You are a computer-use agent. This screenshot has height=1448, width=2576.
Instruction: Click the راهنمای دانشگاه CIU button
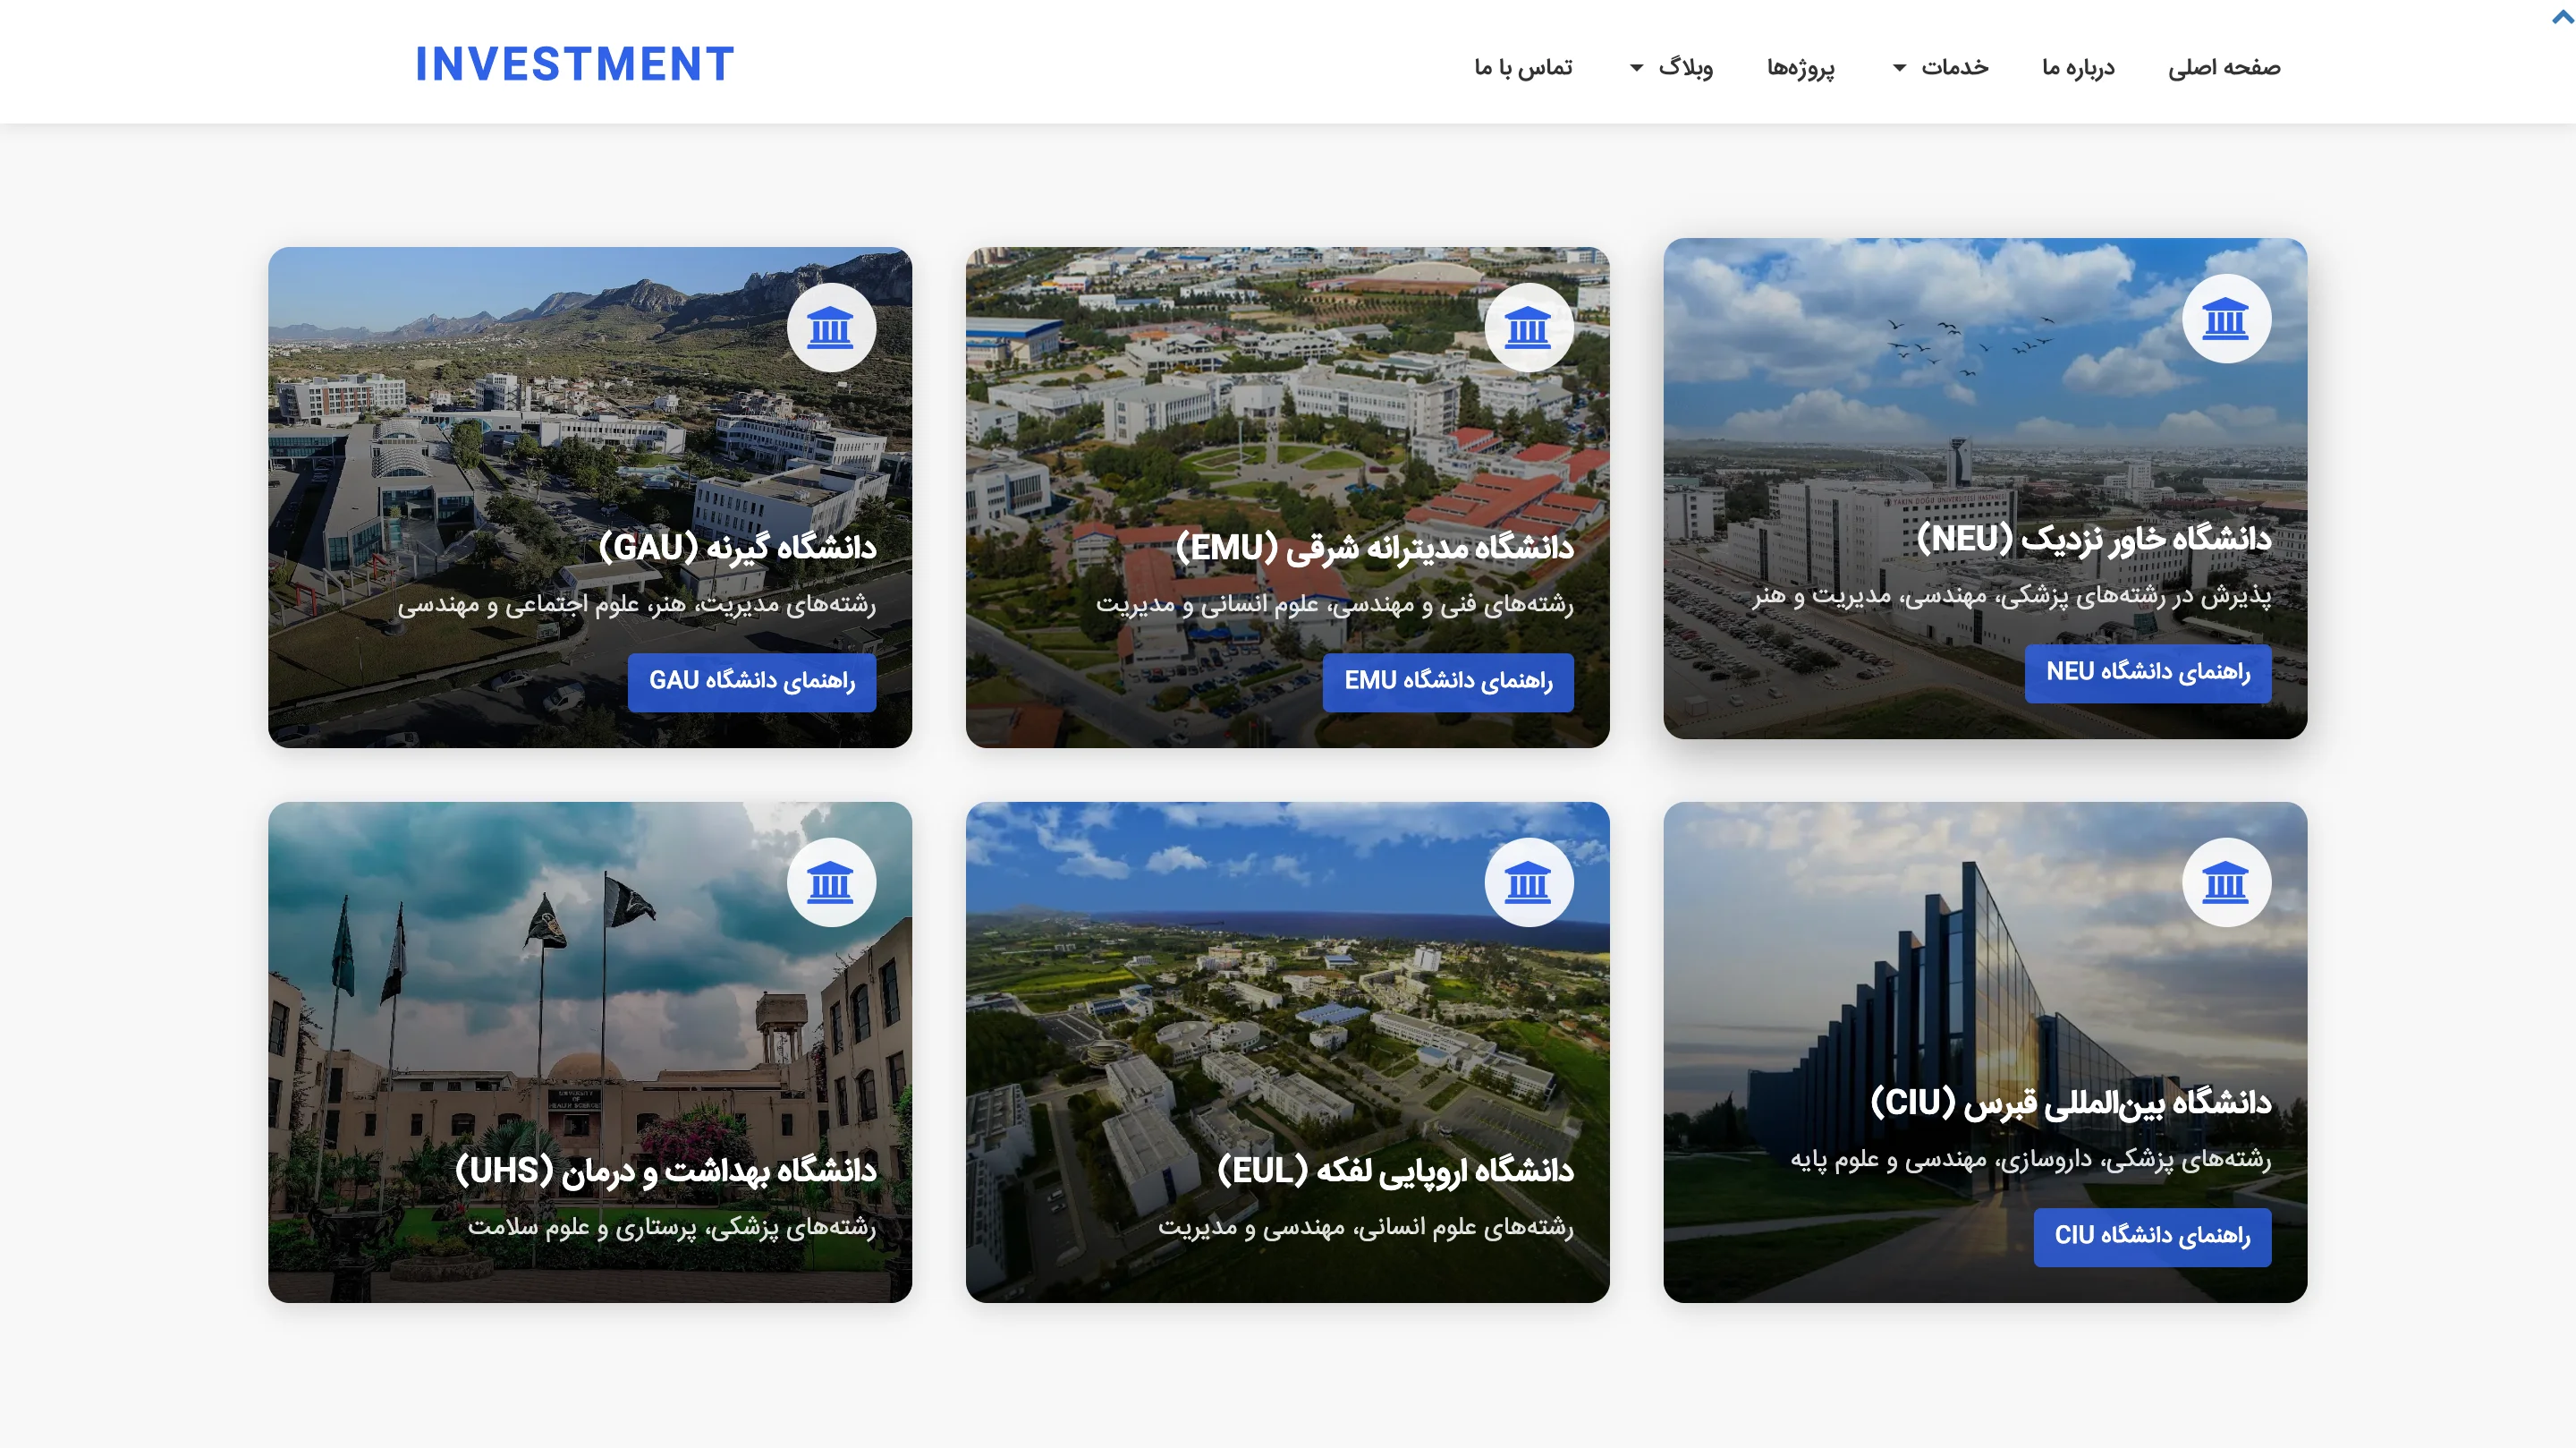click(2152, 1237)
